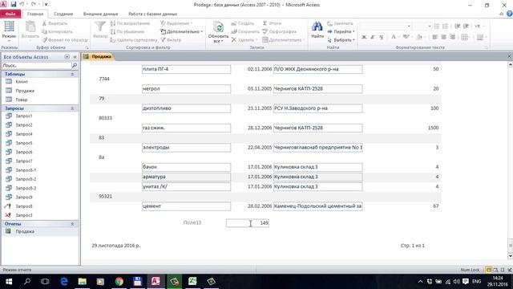This screenshot has height=289, width=513.
Task: Open Excel from taskbar
Action: click(x=192, y=282)
